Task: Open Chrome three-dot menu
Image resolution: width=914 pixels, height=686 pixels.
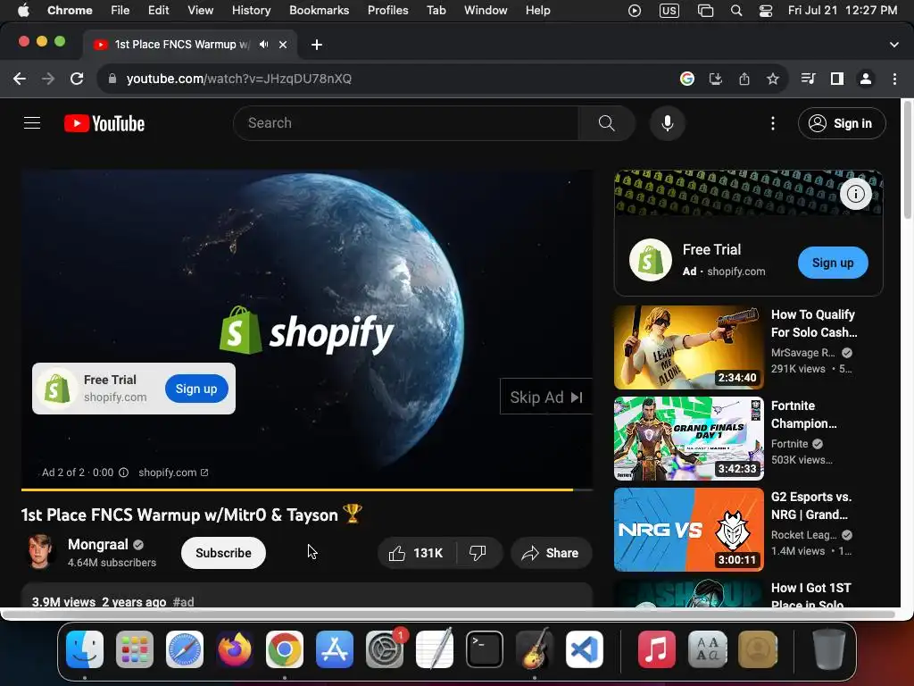Action: [x=894, y=79]
